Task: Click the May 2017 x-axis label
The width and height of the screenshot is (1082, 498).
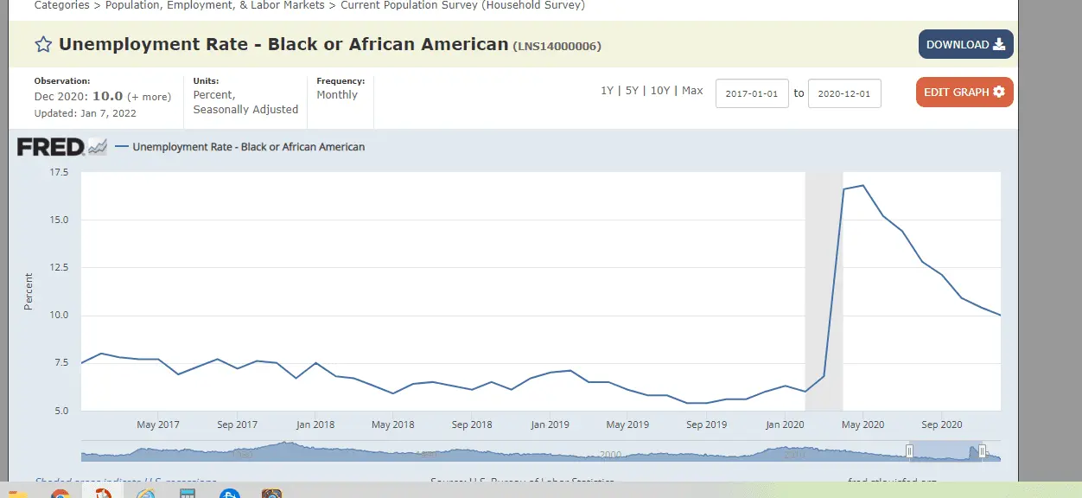Action: (158, 425)
